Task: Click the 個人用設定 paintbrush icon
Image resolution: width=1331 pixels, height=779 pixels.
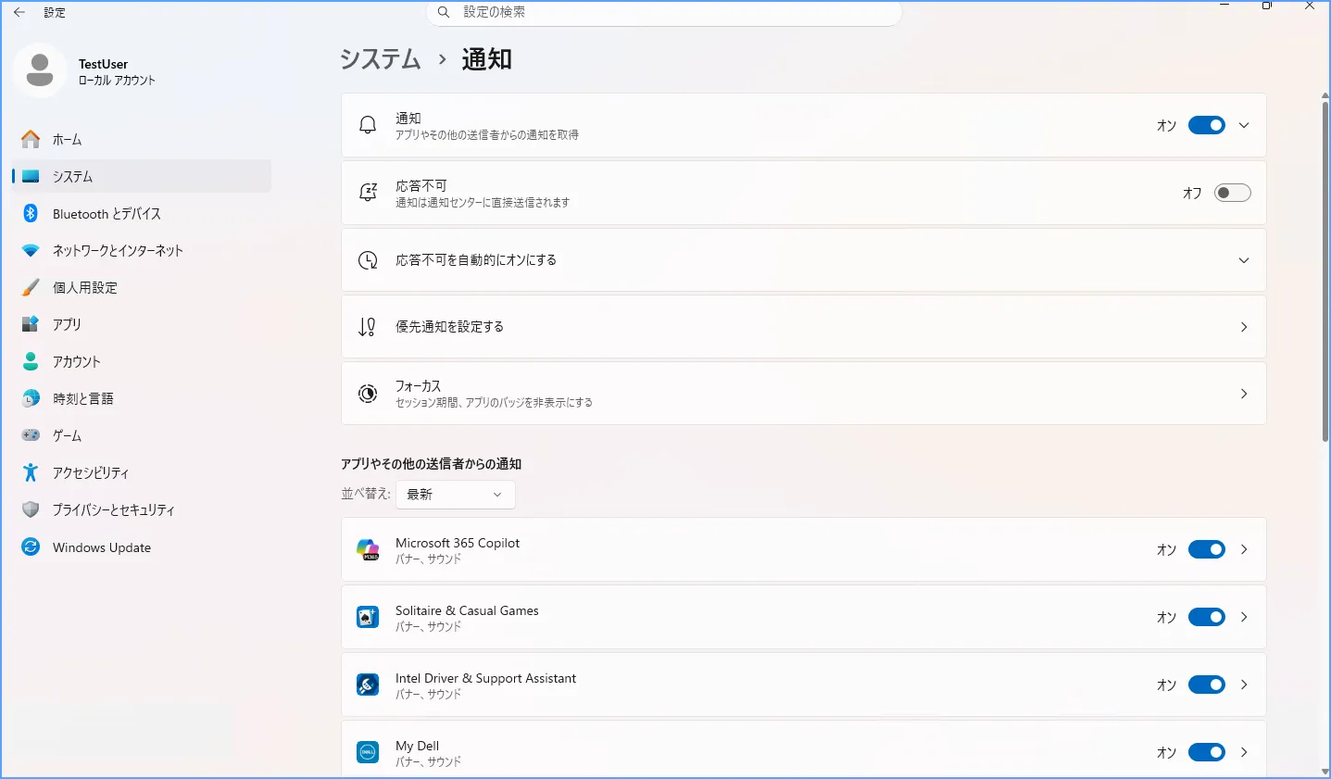Action: click(31, 287)
